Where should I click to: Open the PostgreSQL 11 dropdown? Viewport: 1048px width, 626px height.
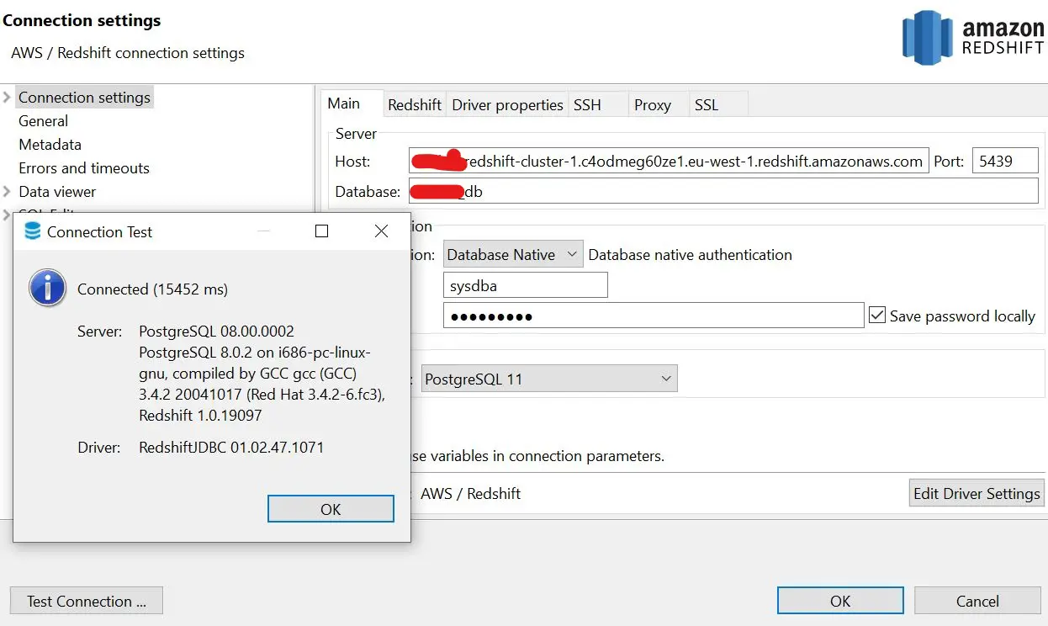(549, 379)
